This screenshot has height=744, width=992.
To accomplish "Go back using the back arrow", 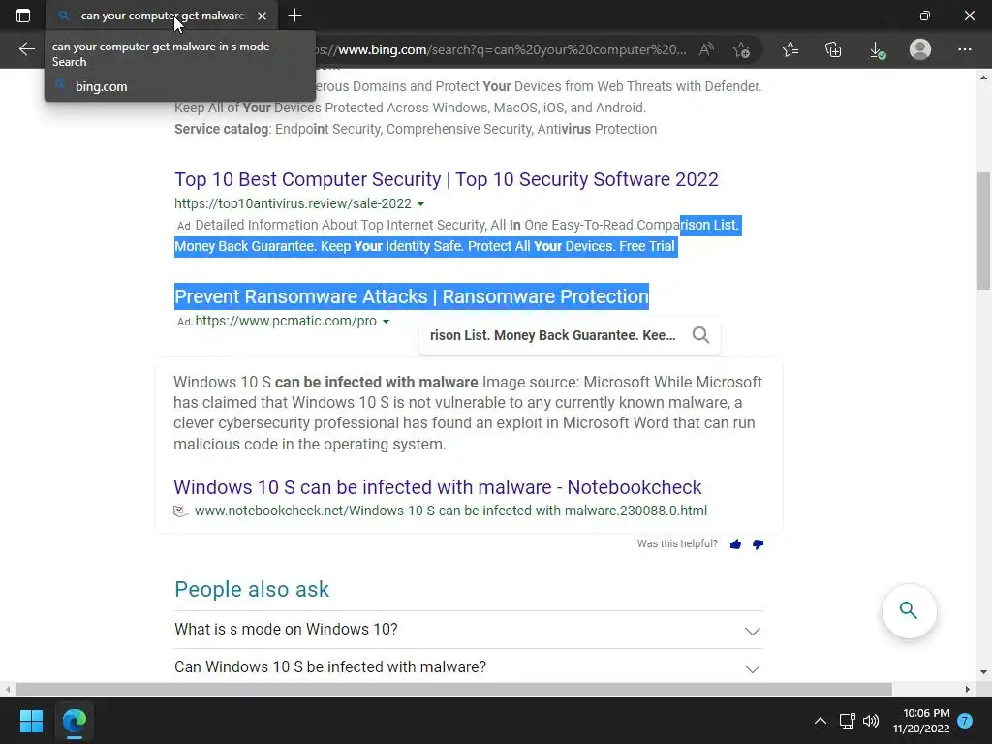I will tap(26, 49).
